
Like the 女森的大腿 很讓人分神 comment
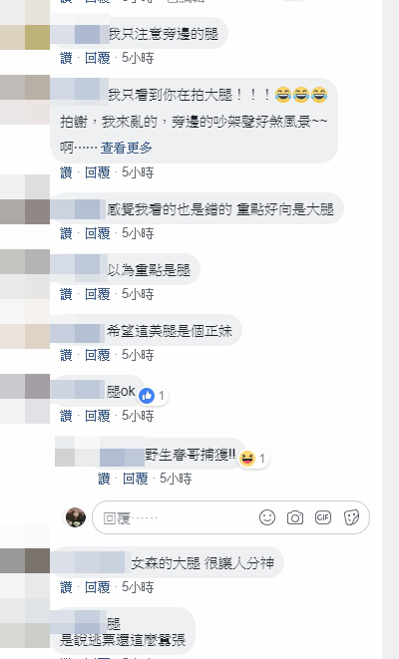(66, 587)
